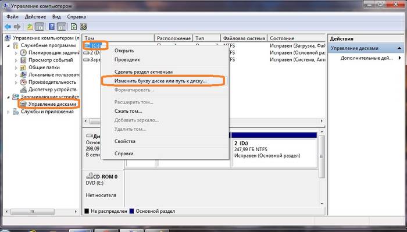Open the Справка menu in menu bar

point(76,17)
